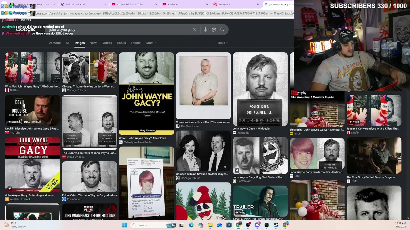Switch to OBS Studio on the taskbar
The image size is (410, 230).
(x=248, y=225)
